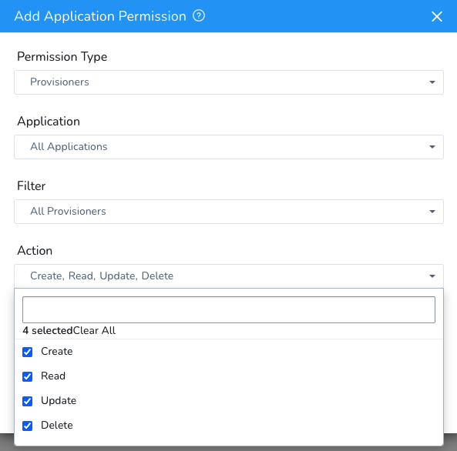Click the Permission Type dropdown arrow

(432, 82)
